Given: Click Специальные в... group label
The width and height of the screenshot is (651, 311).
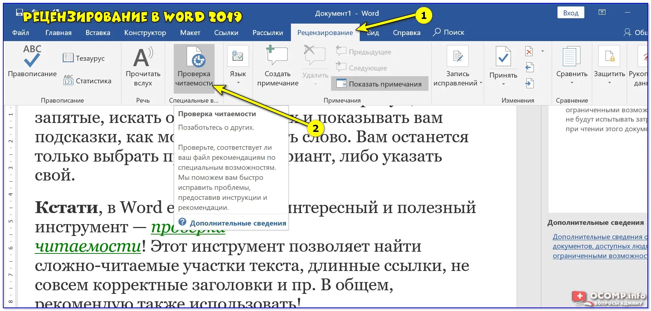Looking at the screenshot, I should 194,100.
